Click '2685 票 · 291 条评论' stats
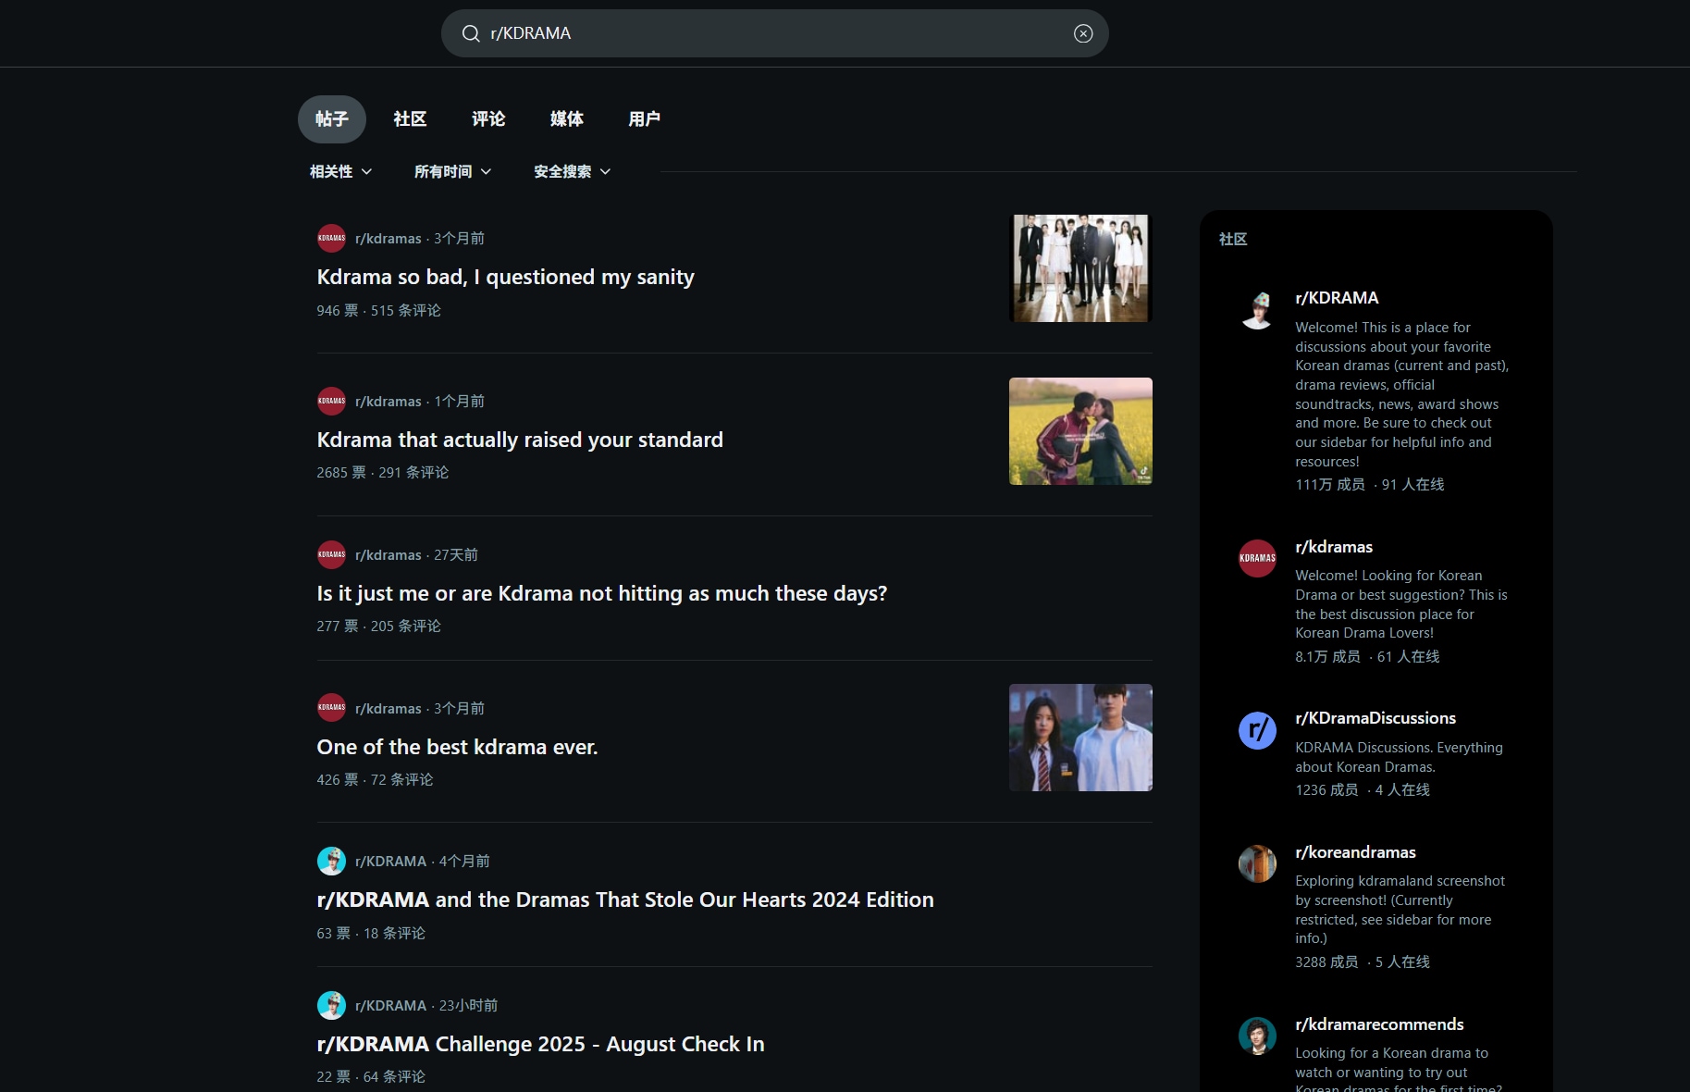 click(x=383, y=473)
